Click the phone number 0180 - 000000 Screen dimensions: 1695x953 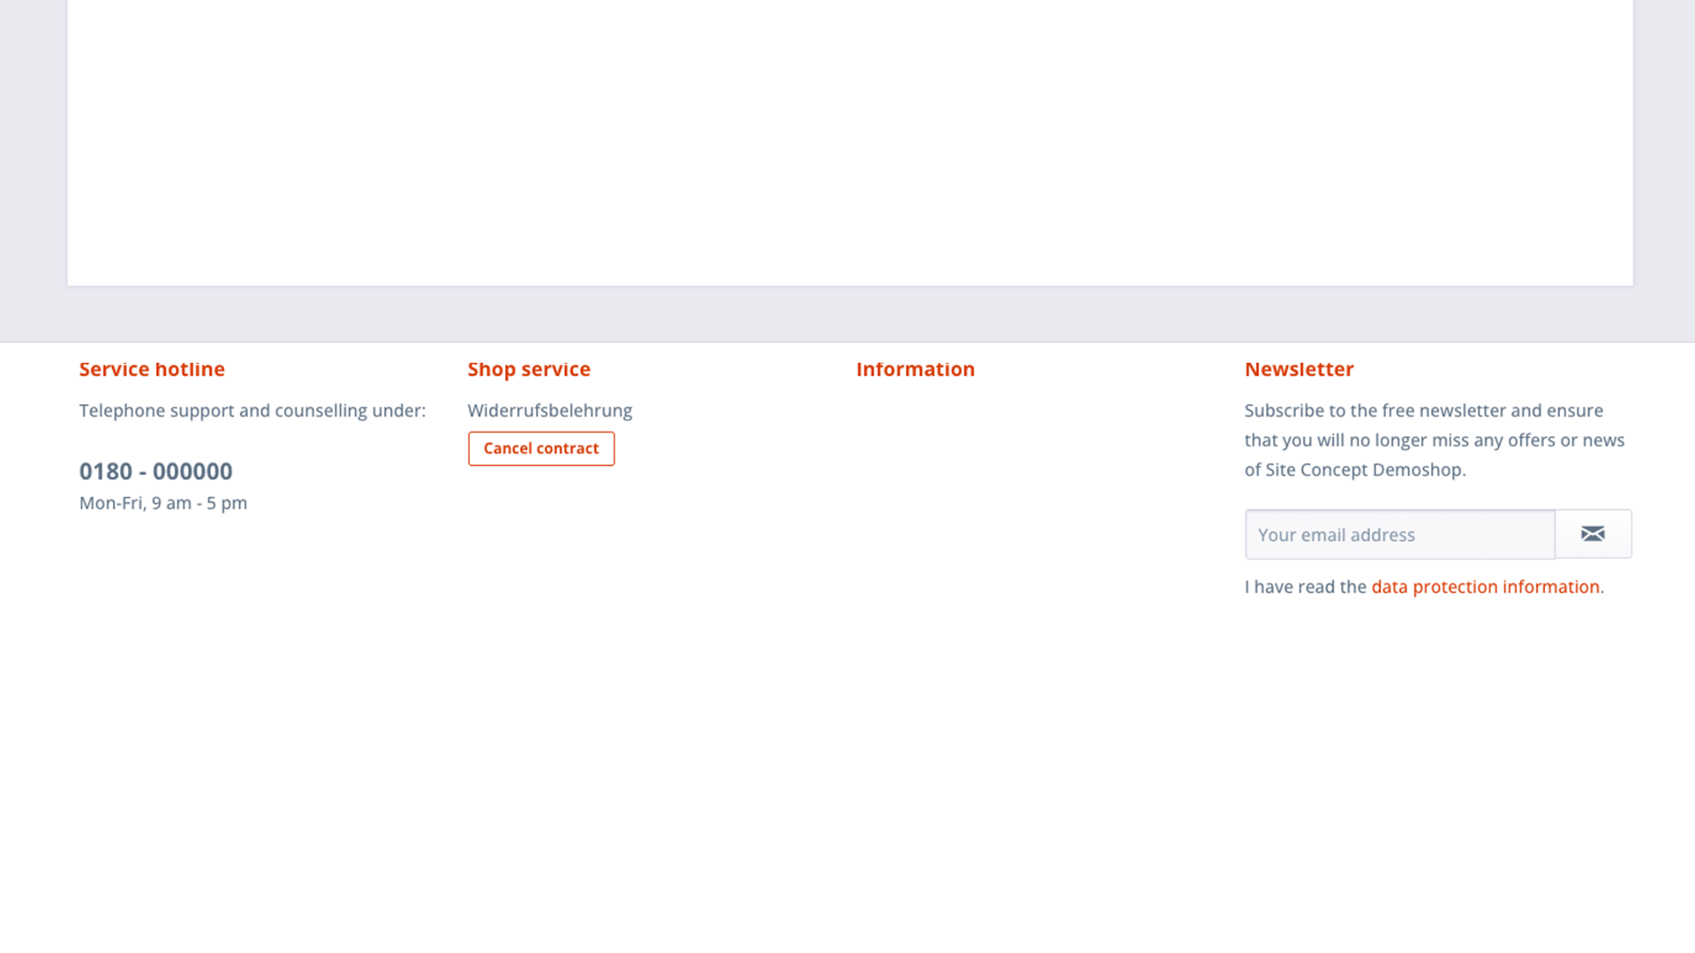tap(156, 471)
